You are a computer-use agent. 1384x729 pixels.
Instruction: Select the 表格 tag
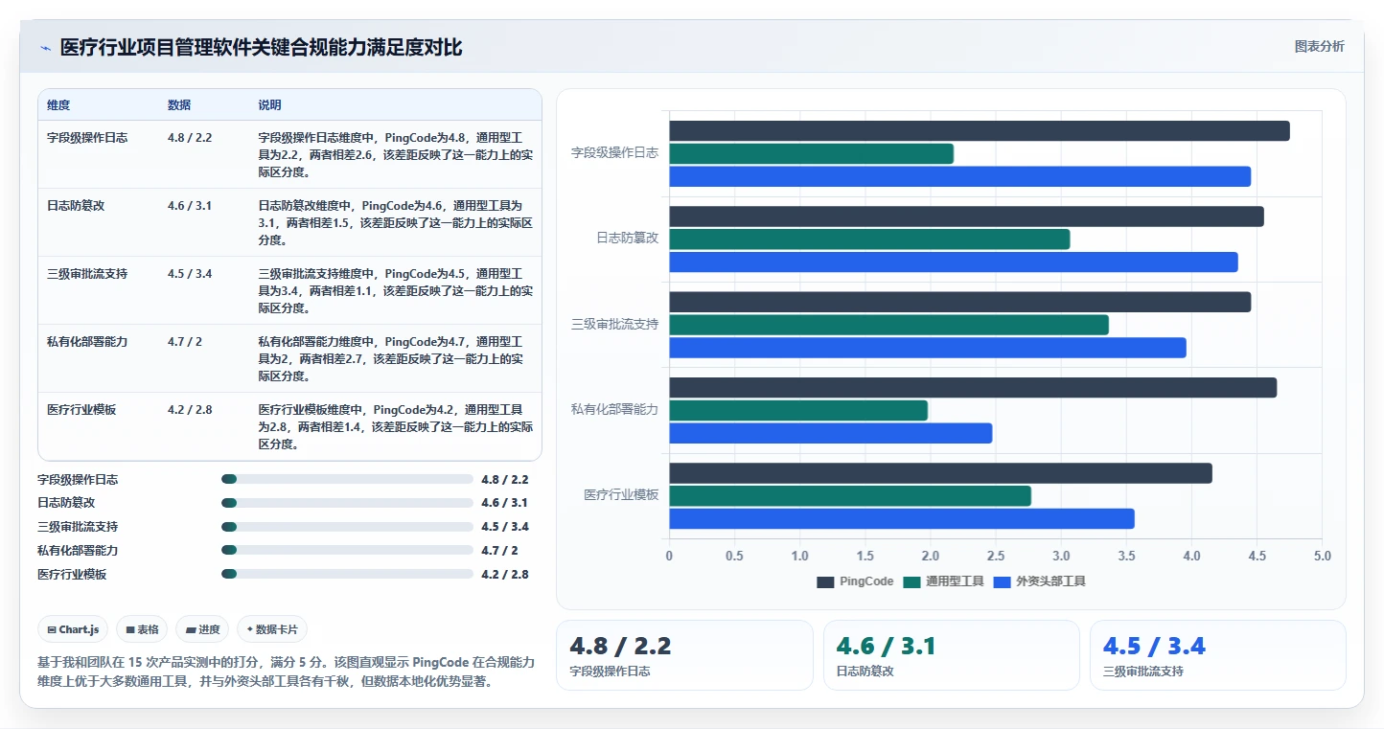[x=142, y=629]
